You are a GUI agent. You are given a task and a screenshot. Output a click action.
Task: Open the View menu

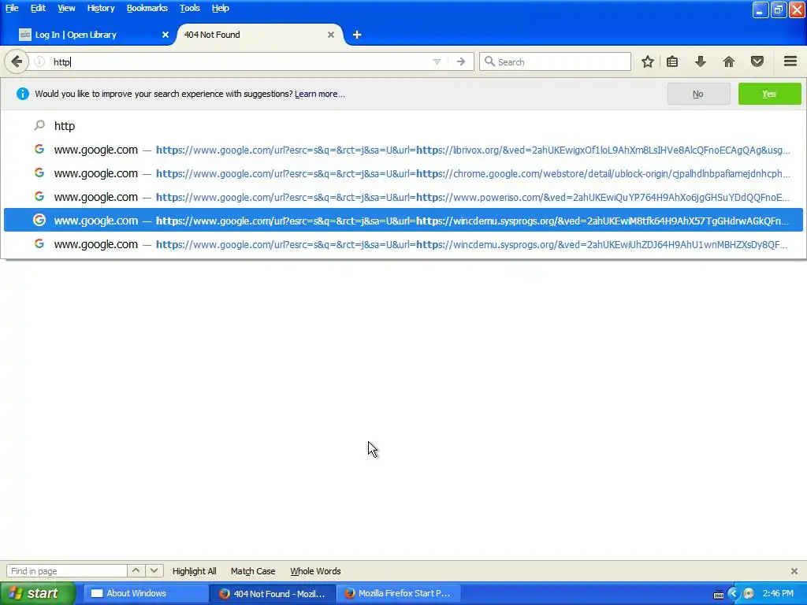66,8
